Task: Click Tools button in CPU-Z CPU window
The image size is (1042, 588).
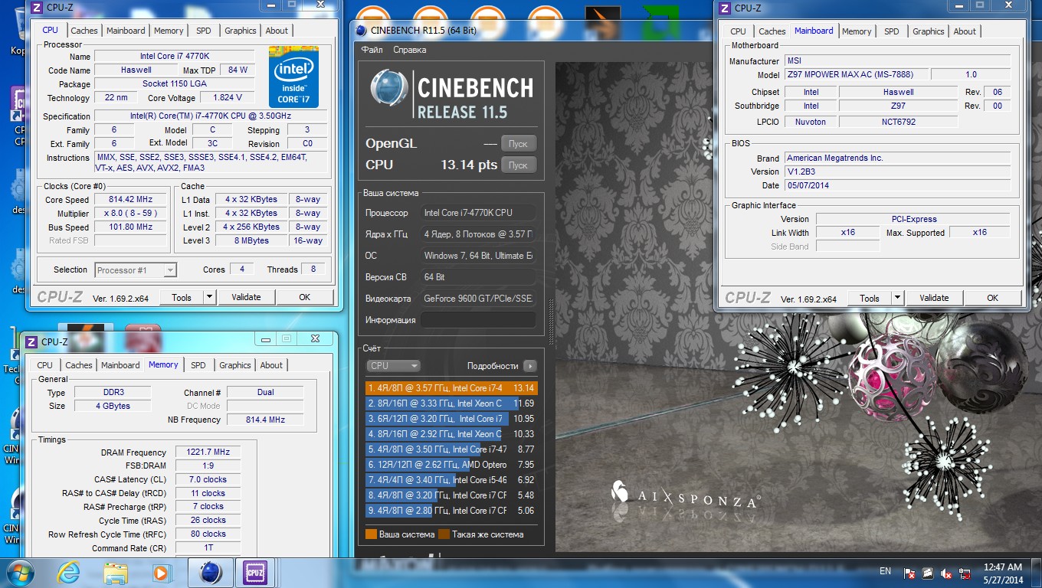Action: (182, 297)
